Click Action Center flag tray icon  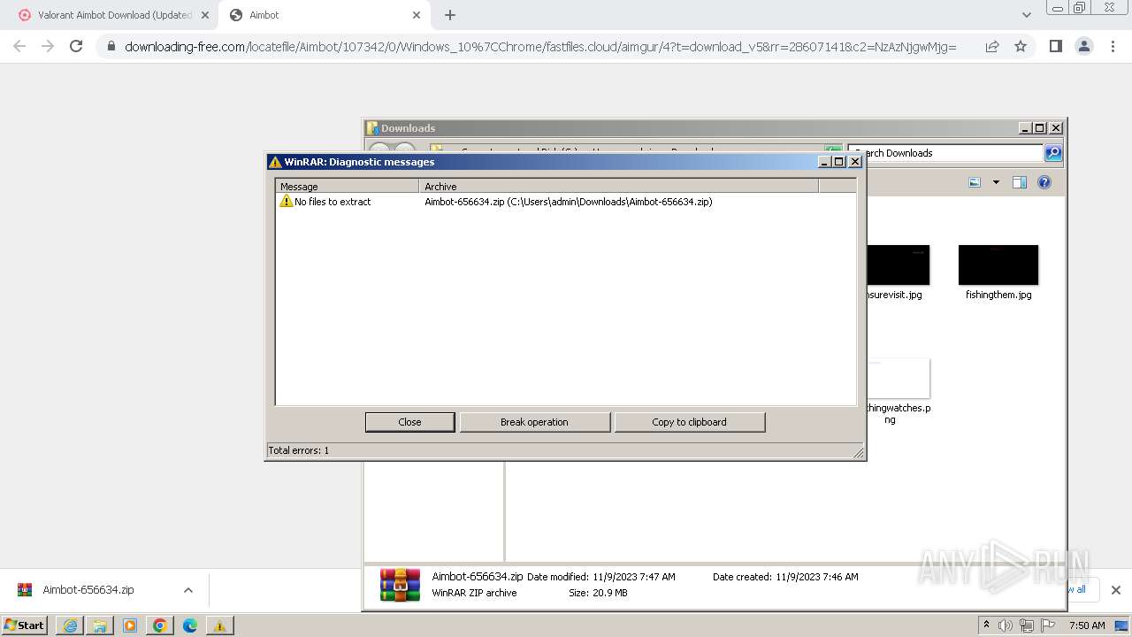[1048, 625]
